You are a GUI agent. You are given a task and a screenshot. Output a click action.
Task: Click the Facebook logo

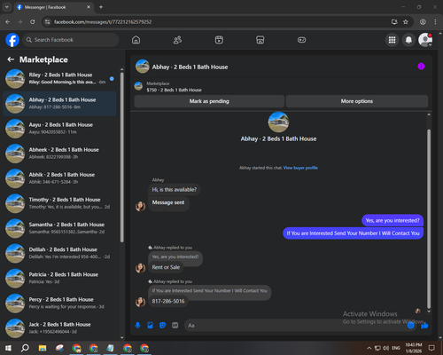tap(12, 40)
